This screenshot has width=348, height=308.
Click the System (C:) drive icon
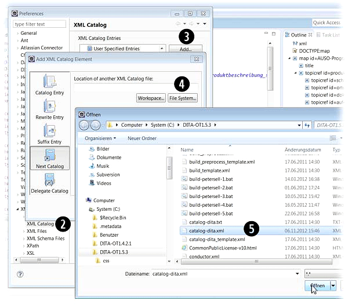pos(92,209)
